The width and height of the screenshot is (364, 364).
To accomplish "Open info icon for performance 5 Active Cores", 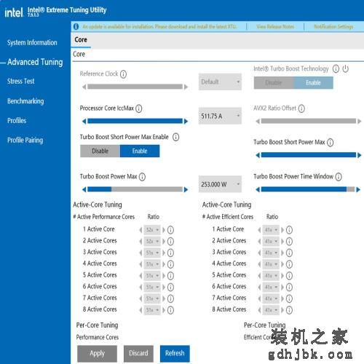I will [170, 276].
